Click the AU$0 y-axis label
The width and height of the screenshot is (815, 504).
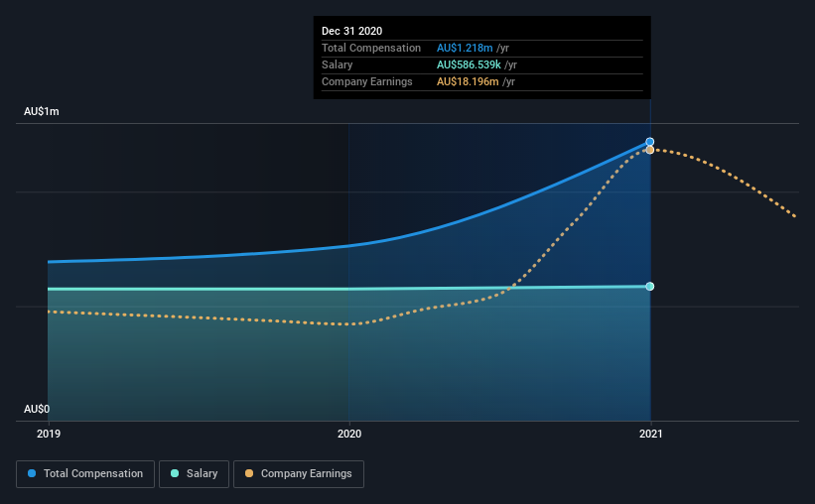pyautogui.click(x=37, y=409)
